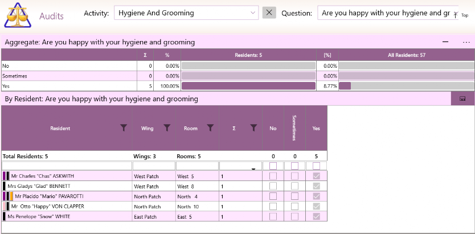Viewport: 475px width, 234px height.
Task: Jump to Top with the arrow icon
Action: pos(456,15)
